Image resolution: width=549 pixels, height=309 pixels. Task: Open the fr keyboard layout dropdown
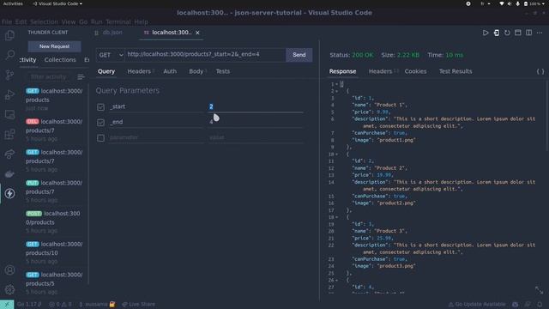[486, 3]
